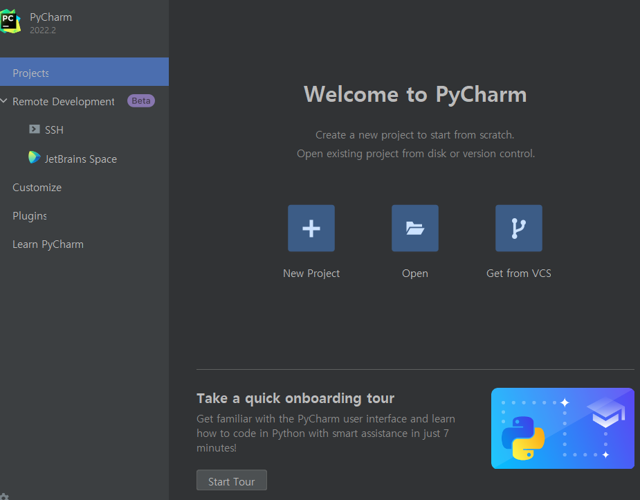This screenshot has width=640, height=500.
Task: Click the PyCharm 2022.2 version text
Action: [43, 30]
